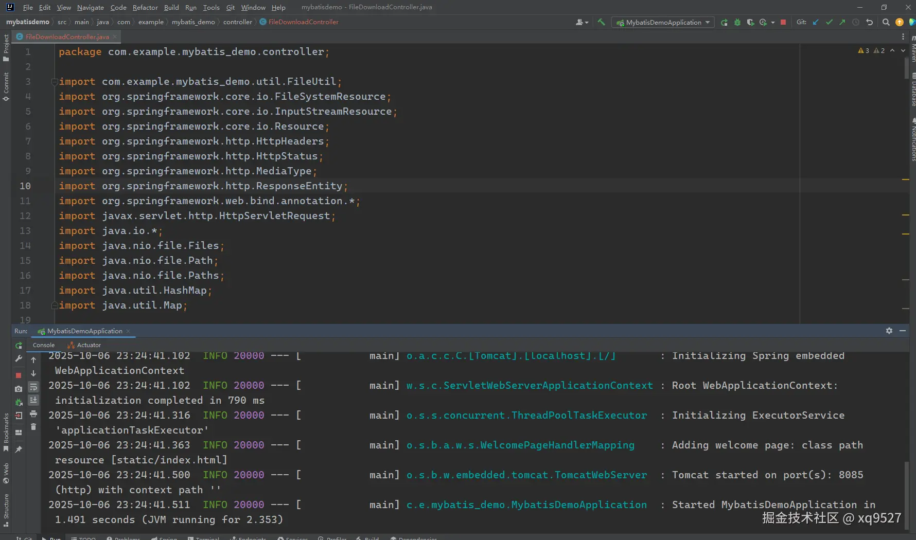Open the Refactor menu

[x=145, y=7]
